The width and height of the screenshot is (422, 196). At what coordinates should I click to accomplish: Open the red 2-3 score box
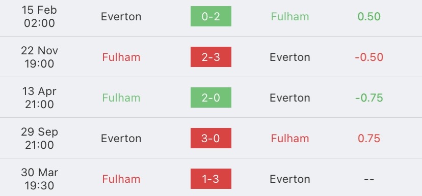(x=210, y=57)
